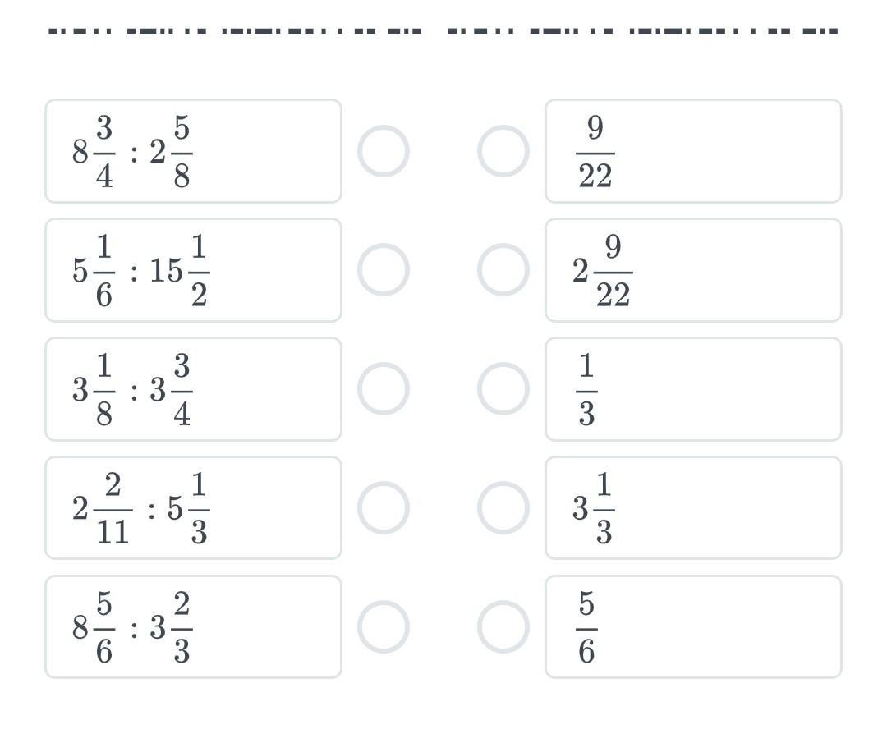This screenshot has width=887, height=743.
Task: Click the answer card showing 5/6
Action: click(x=693, y=627)
